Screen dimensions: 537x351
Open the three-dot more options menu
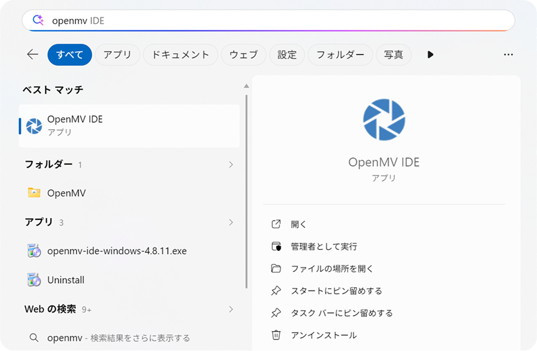click(x=508, y=55)
